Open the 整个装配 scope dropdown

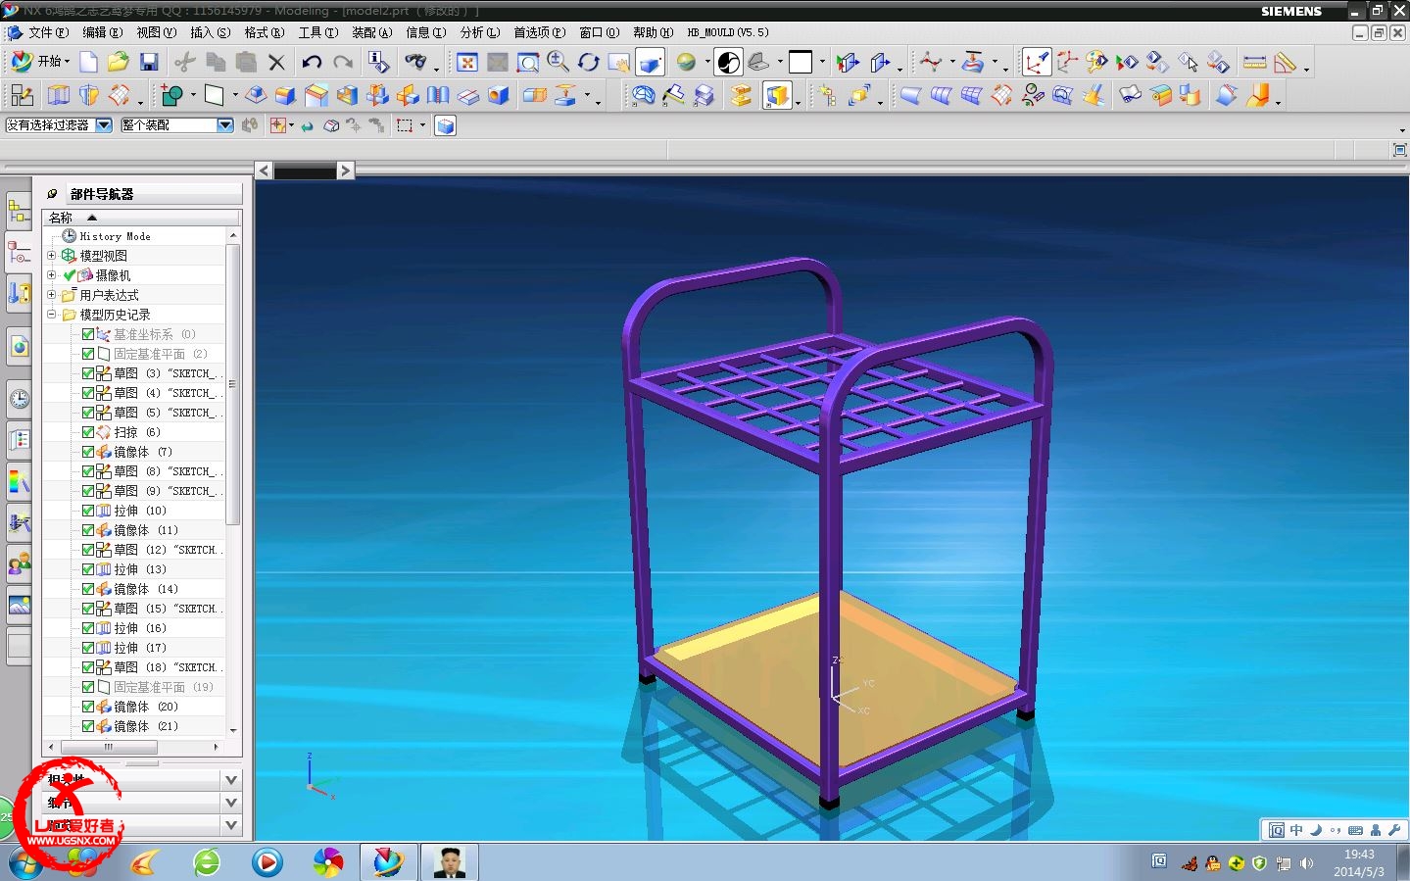pyautogui.click(x=225, y=125)
